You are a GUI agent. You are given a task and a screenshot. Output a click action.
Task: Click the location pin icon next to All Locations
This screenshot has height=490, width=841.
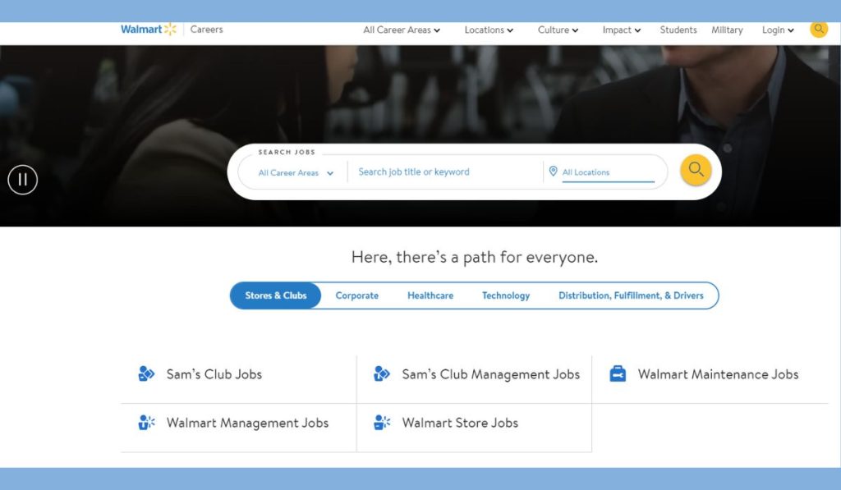(554, 172)
